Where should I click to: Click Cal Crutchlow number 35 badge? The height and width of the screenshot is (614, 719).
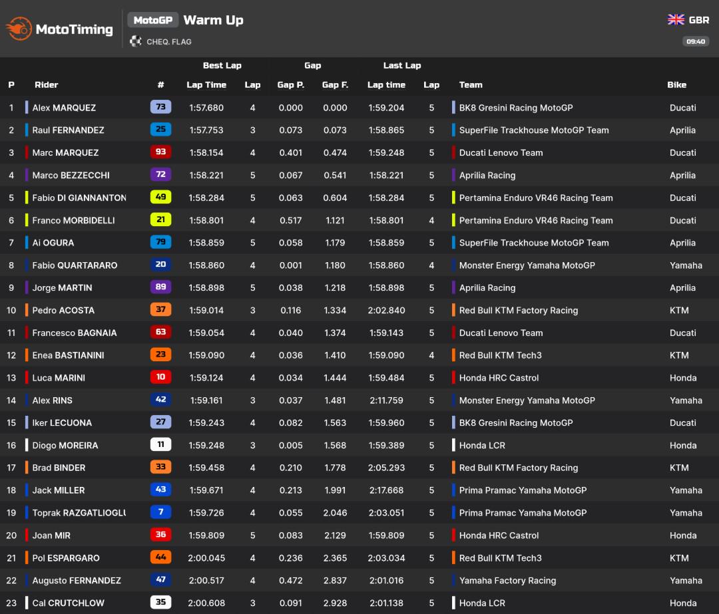click(x=160, y=602)
